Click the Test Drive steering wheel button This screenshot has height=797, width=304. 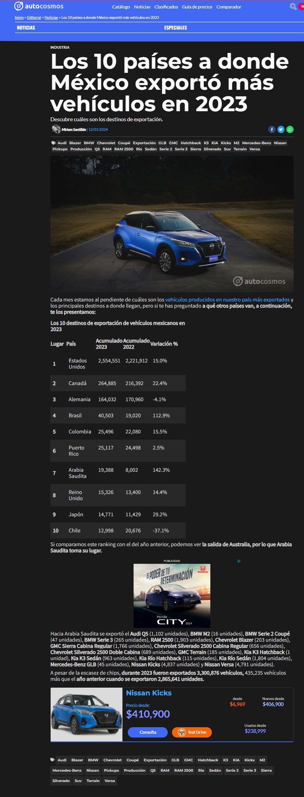point(192,732)
